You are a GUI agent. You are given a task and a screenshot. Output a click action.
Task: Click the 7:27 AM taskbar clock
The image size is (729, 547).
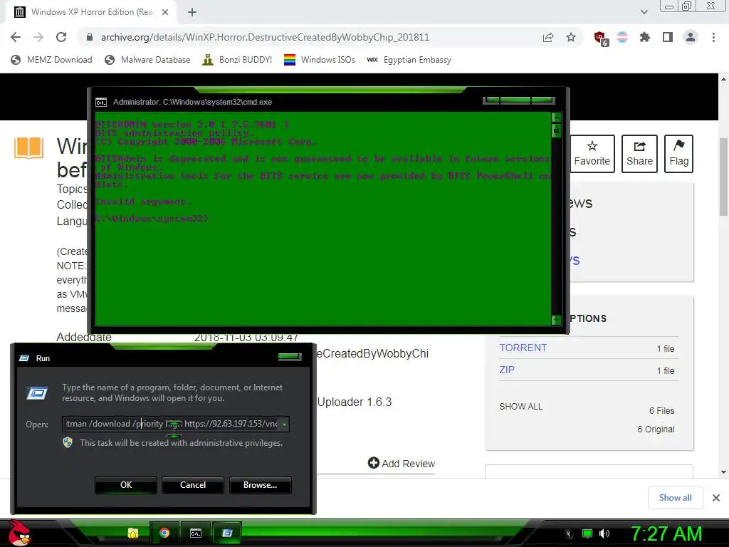click(x=666, y=534)
